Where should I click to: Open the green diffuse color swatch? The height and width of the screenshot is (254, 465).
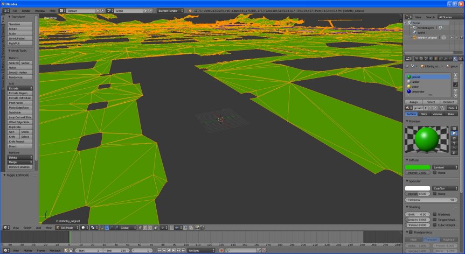pyautogui.click(x=418, y=167)
